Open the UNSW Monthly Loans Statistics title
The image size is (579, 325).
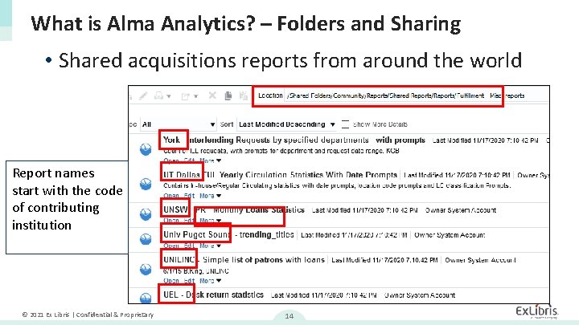(x=234, y=209)
